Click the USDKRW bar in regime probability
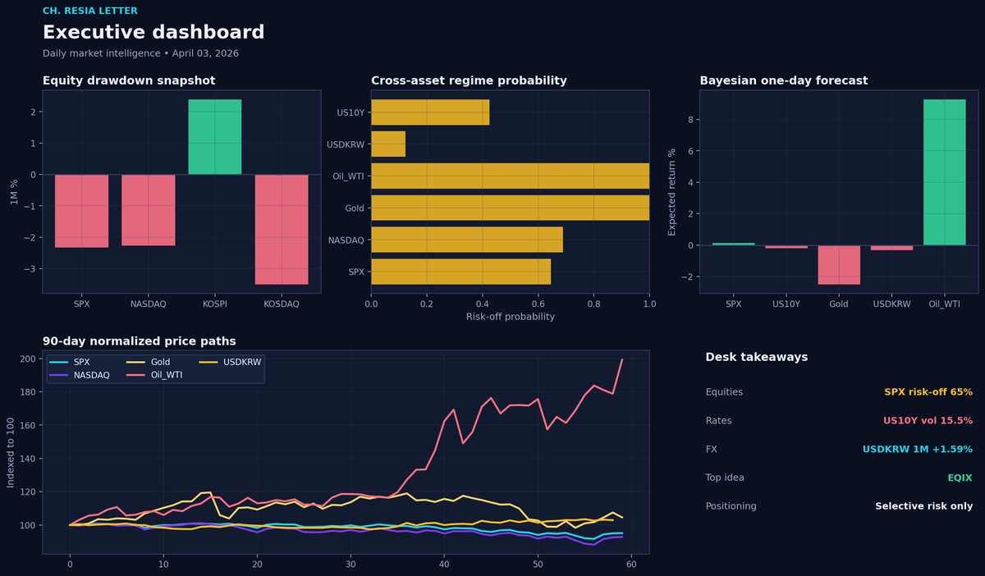 click(388, 144)
